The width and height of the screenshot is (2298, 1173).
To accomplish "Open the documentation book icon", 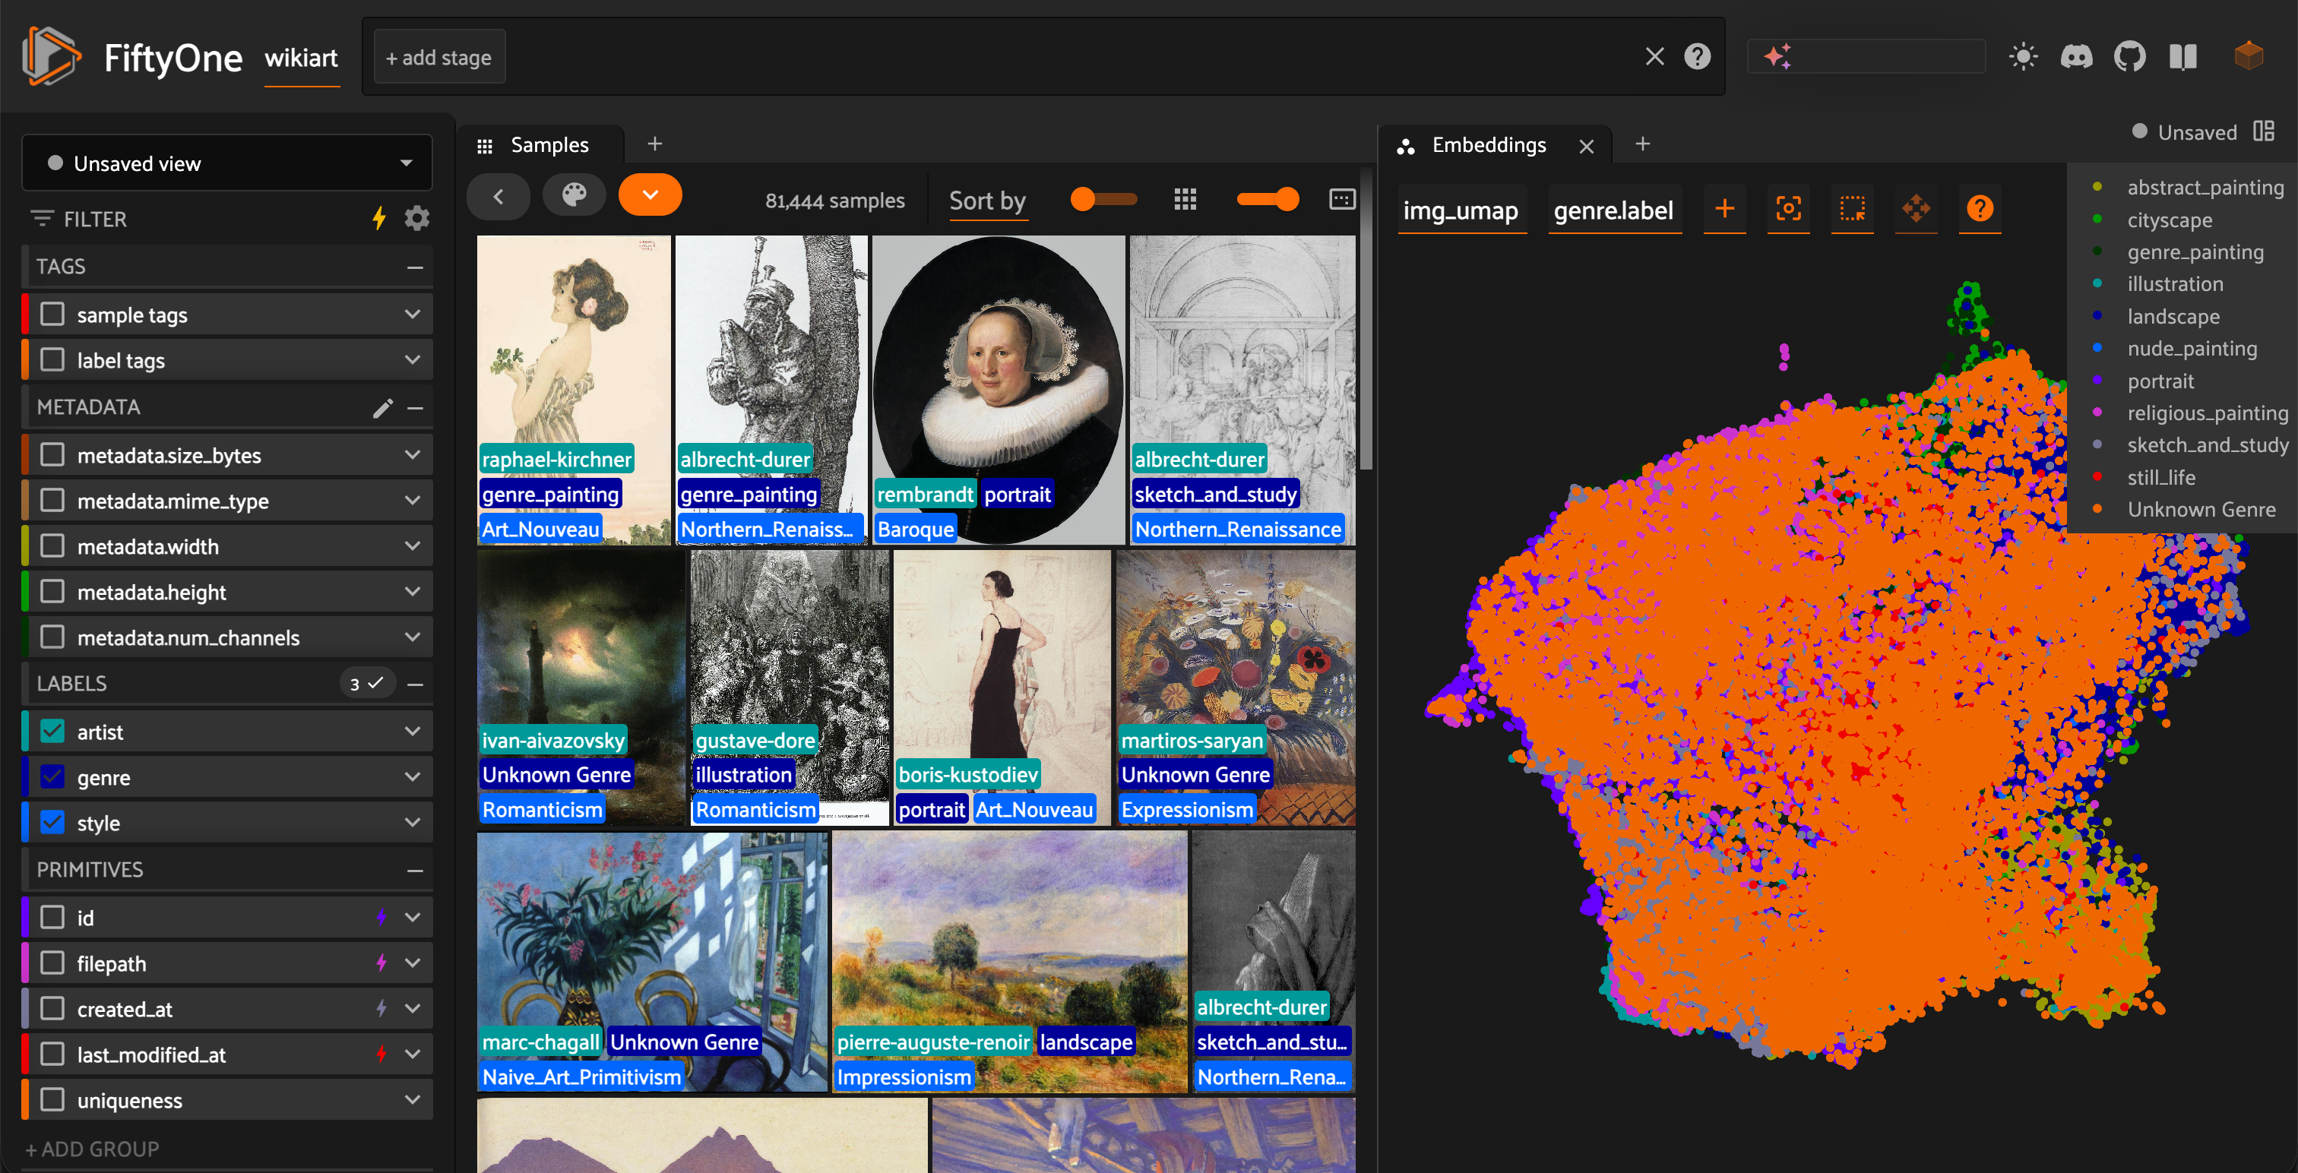I will (x=2183, y=57).
